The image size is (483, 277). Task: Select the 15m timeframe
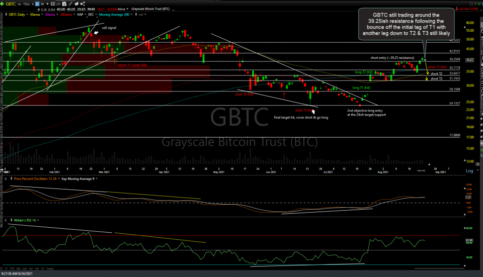pyautogui.click(x=27, y=4)
